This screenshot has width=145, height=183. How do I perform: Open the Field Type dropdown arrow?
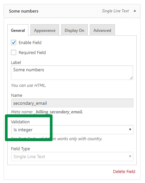pos(130,156)
